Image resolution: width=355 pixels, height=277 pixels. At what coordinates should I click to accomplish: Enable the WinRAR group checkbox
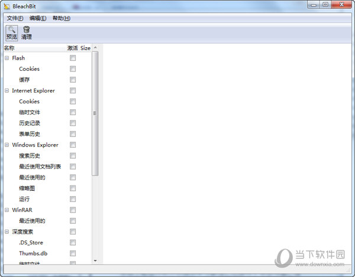(73, 210)
